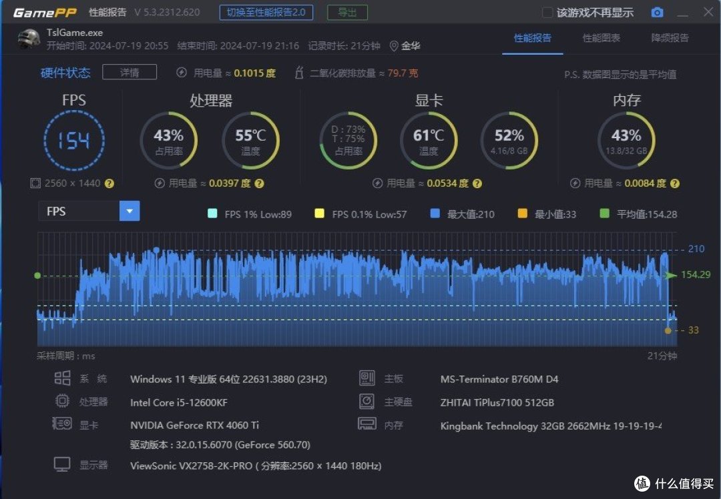This screenshot has width=721, height=499.
Task: Click the 硬件状态 heading link
Action: [65, 73]
